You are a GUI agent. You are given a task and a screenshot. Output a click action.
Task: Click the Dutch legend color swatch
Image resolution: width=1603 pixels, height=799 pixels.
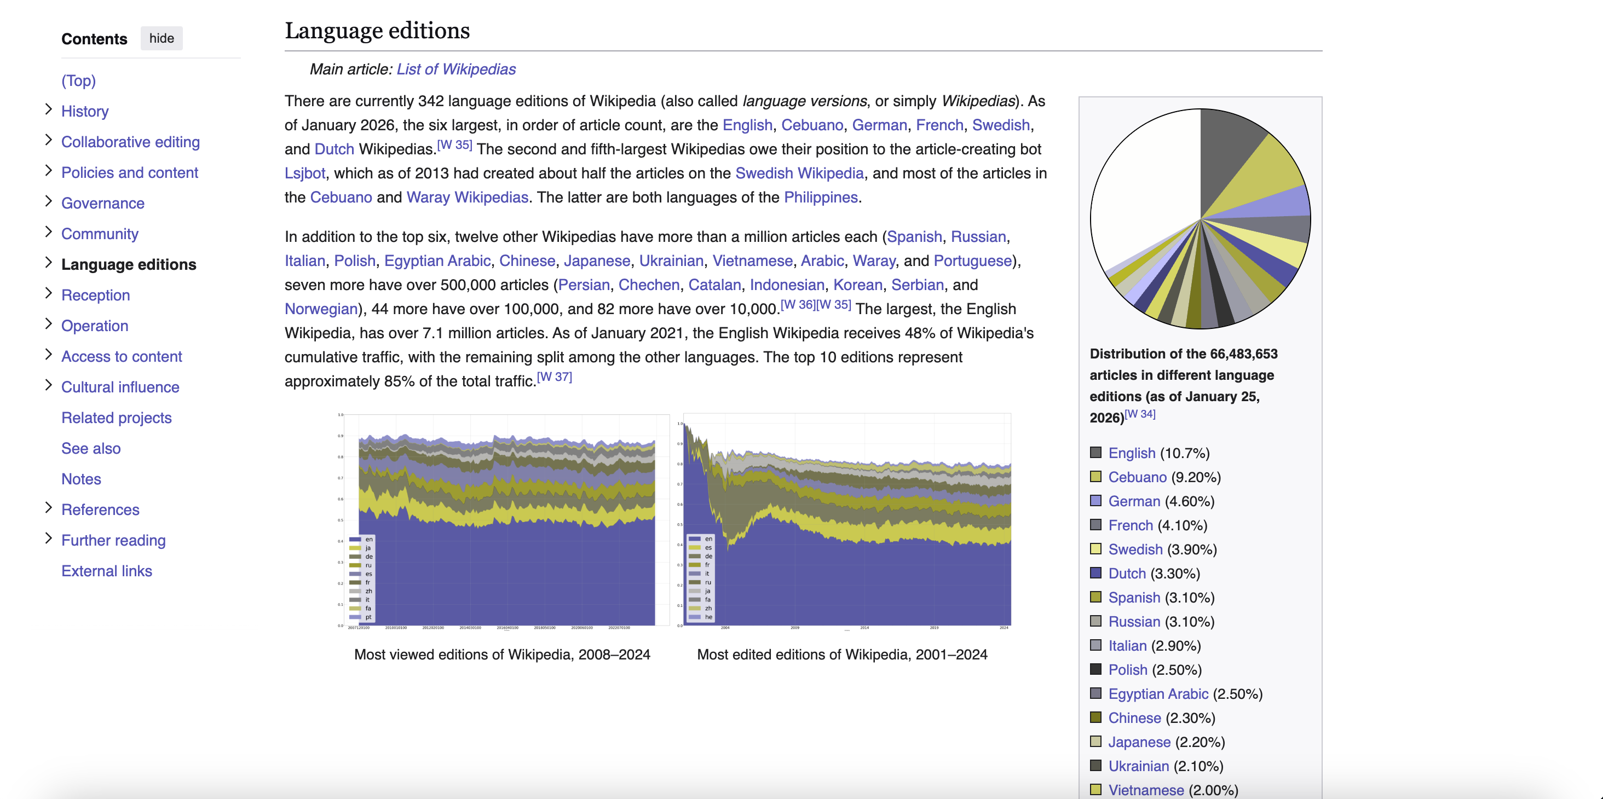1095,573
